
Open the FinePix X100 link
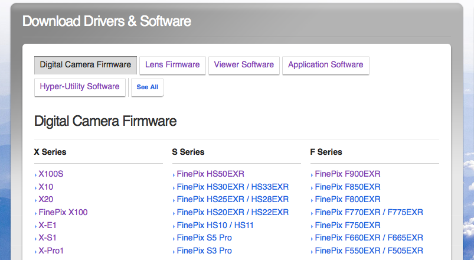tap(63, 212)
